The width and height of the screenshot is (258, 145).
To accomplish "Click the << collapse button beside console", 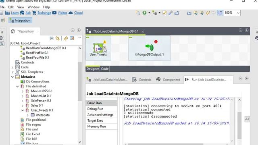I will point(247,119).
